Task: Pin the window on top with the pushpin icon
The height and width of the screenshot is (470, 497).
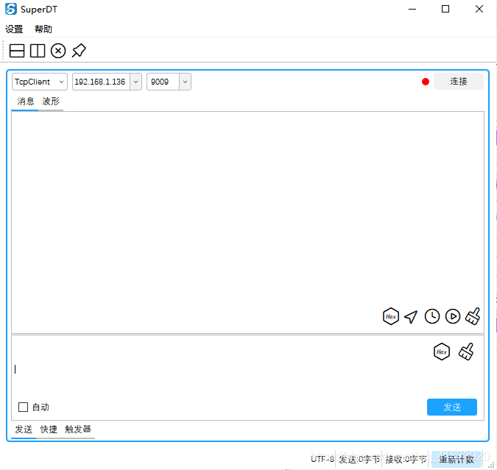Action: (79, 50)
